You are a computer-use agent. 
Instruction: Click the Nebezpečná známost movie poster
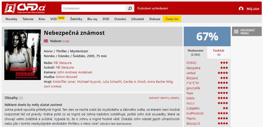coord(22,55)
